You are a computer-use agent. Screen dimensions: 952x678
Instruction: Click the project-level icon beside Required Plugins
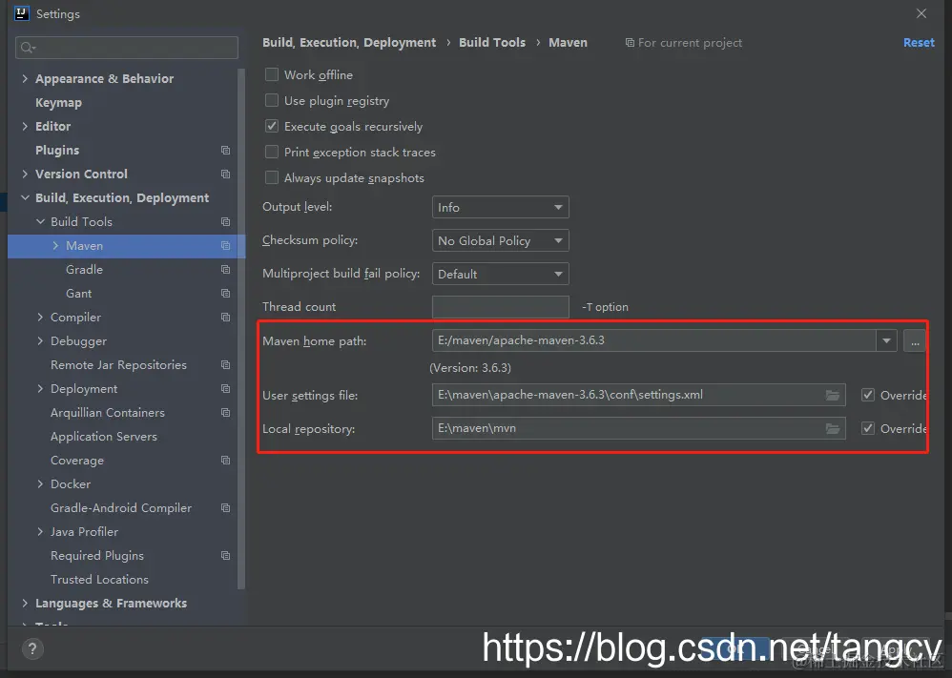tap(225, 555)
